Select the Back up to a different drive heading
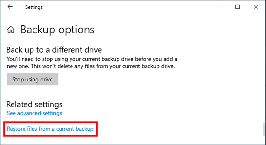 point(54,50)
